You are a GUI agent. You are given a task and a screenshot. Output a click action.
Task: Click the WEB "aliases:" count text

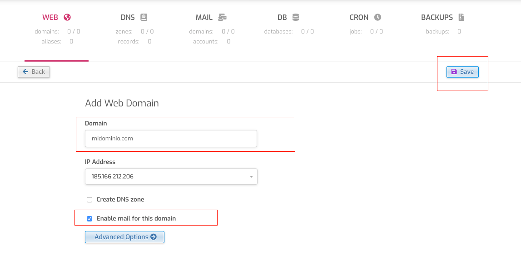[x=57, y=41]
